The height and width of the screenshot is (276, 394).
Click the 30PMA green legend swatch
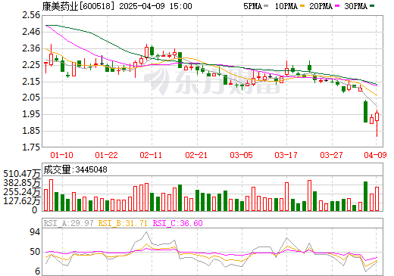[372, 6]
